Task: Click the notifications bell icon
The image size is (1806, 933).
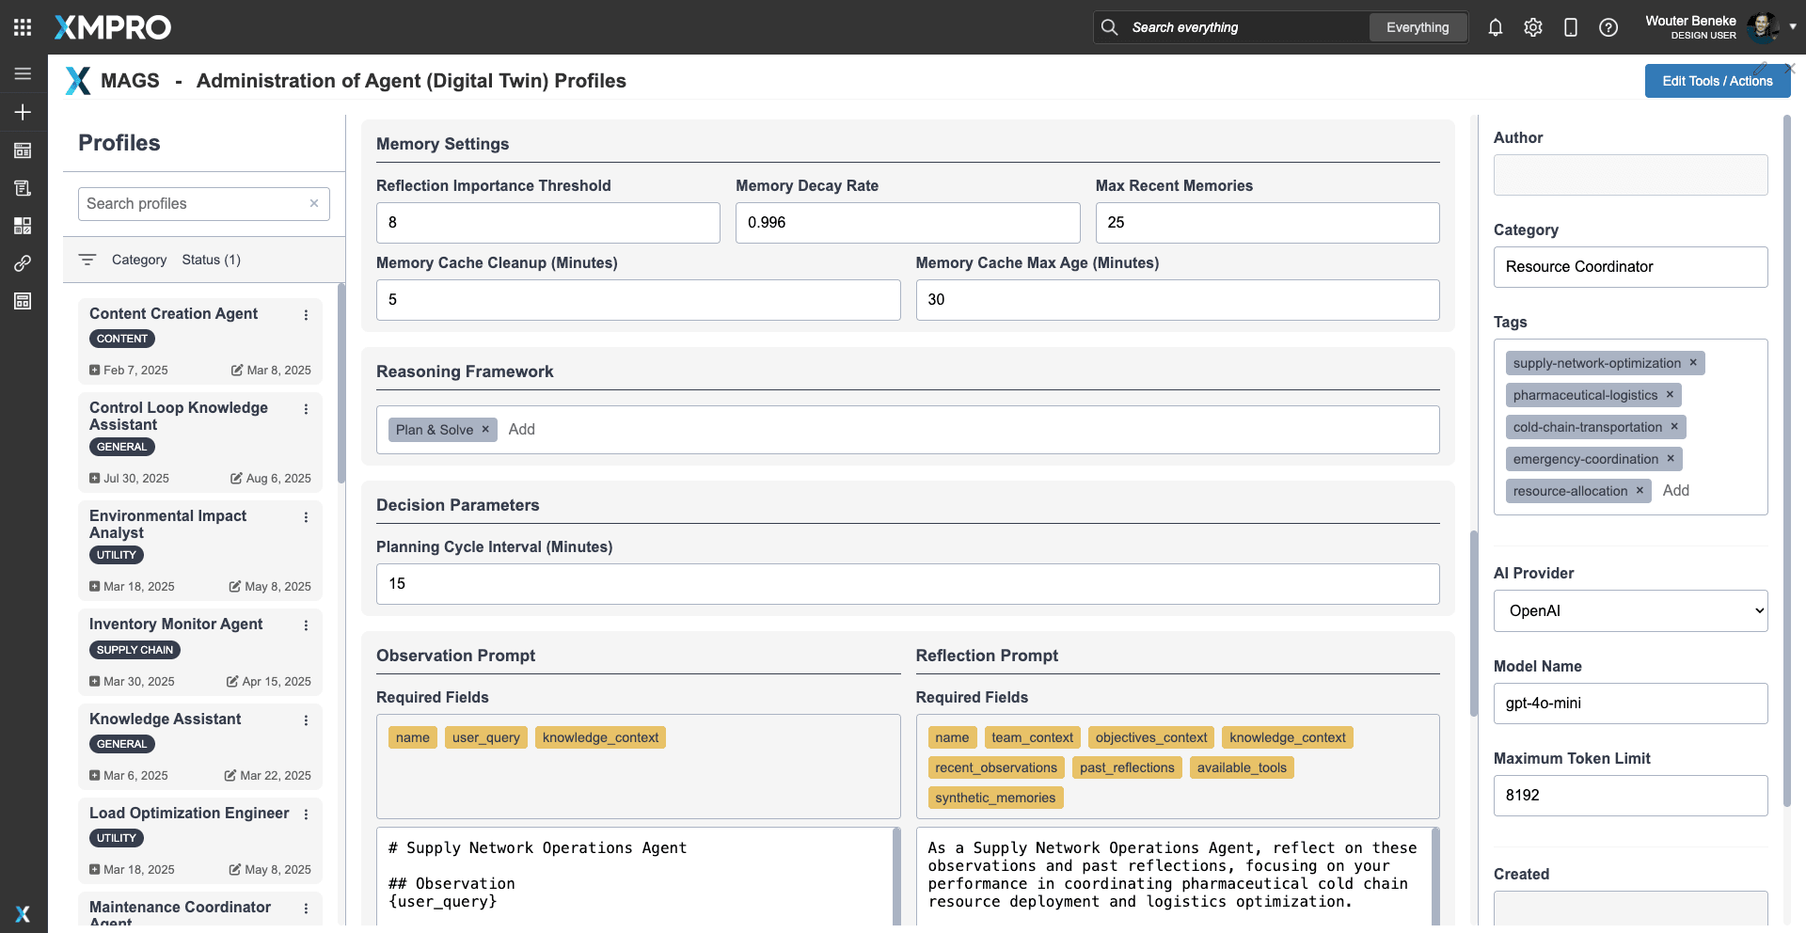Action: click(x=1495, y=27)
